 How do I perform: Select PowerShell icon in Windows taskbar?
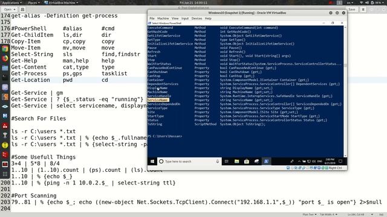point(266,162)
